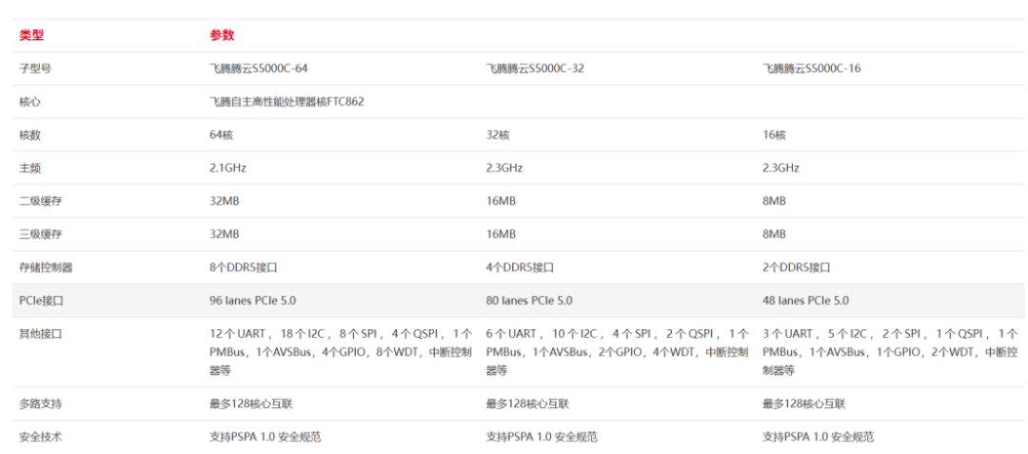Click the 多路支持 row label
The height and width of the screenshot is (454, 1028).
(x=41, y=404)
